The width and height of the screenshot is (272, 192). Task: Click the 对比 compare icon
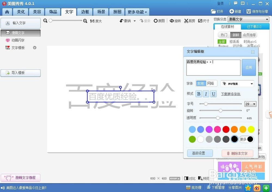coord(186,178)
